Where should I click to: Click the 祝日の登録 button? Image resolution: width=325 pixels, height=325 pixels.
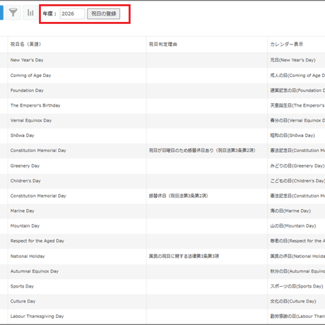click(104, 13)
